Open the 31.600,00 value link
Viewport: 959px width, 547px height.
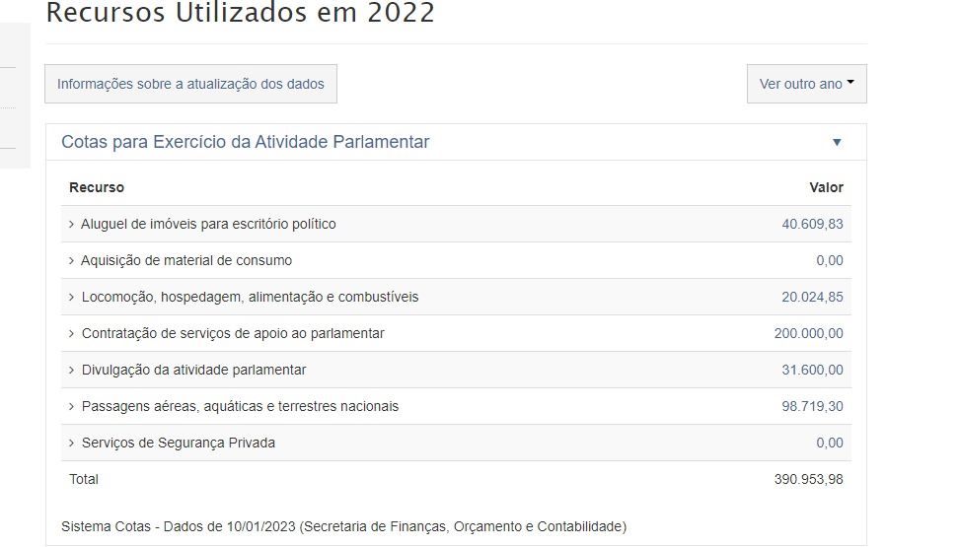coord(812,370)
